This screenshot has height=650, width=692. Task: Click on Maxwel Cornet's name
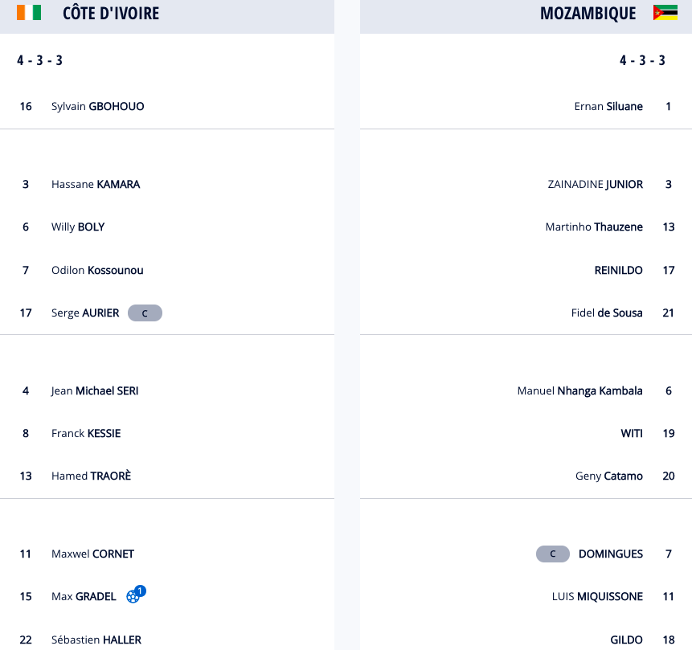click(92, 554)
